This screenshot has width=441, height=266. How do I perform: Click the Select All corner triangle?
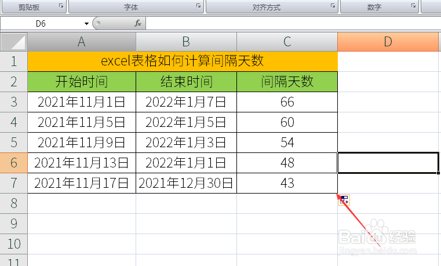[14, 42]
